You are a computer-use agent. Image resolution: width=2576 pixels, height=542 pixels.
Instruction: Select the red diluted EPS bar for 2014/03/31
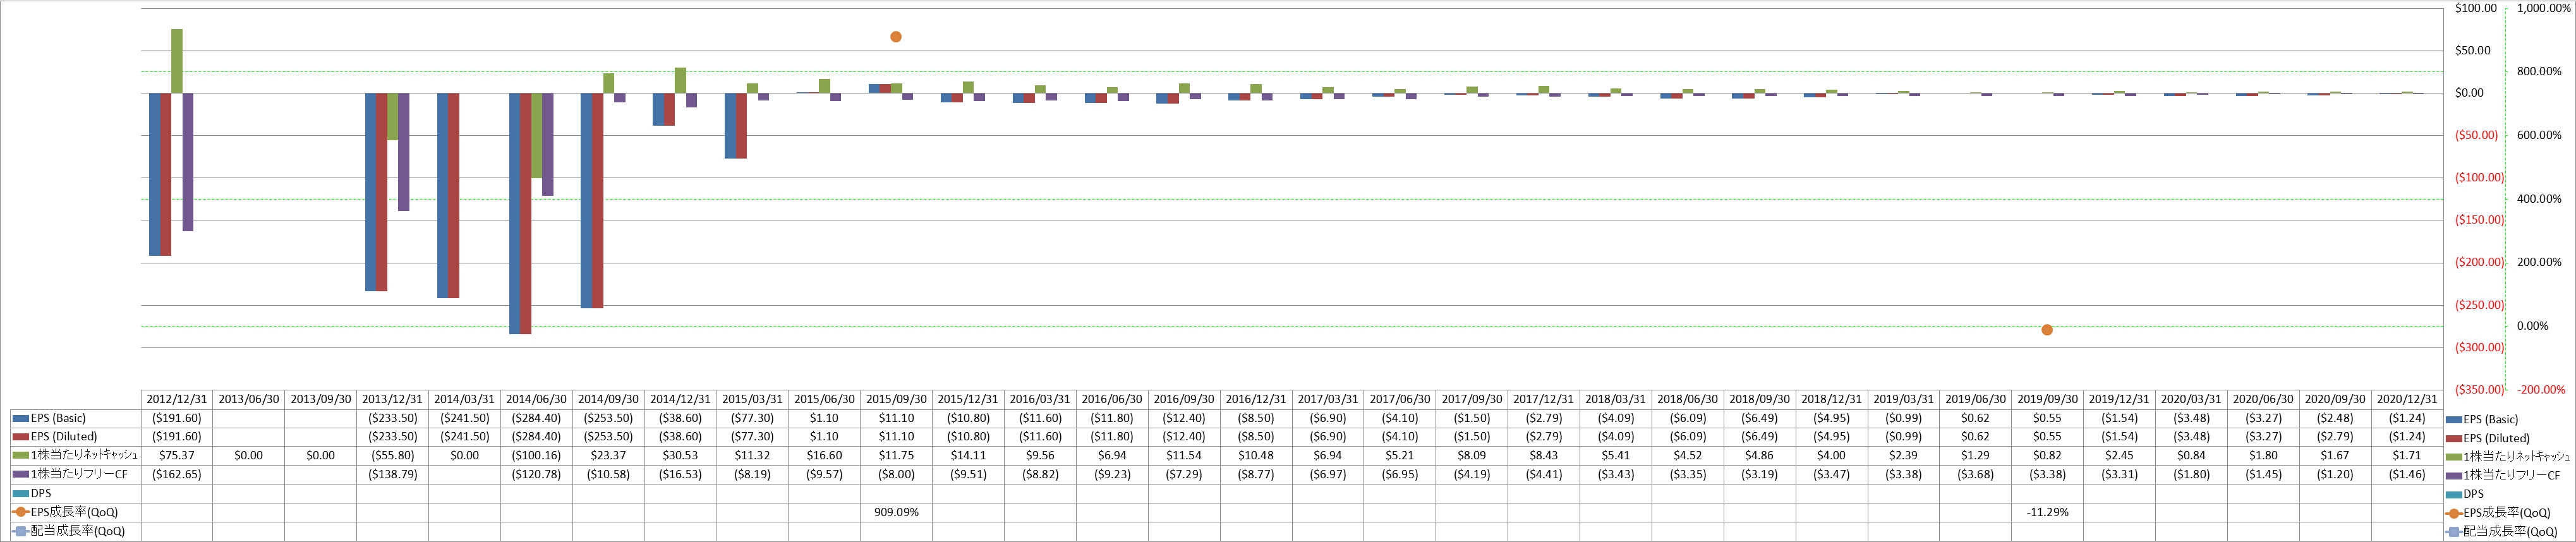pyautogui.click(x=454, y=195)
